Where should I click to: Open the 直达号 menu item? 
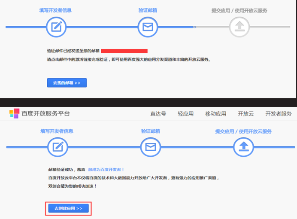tap(158, 114)
